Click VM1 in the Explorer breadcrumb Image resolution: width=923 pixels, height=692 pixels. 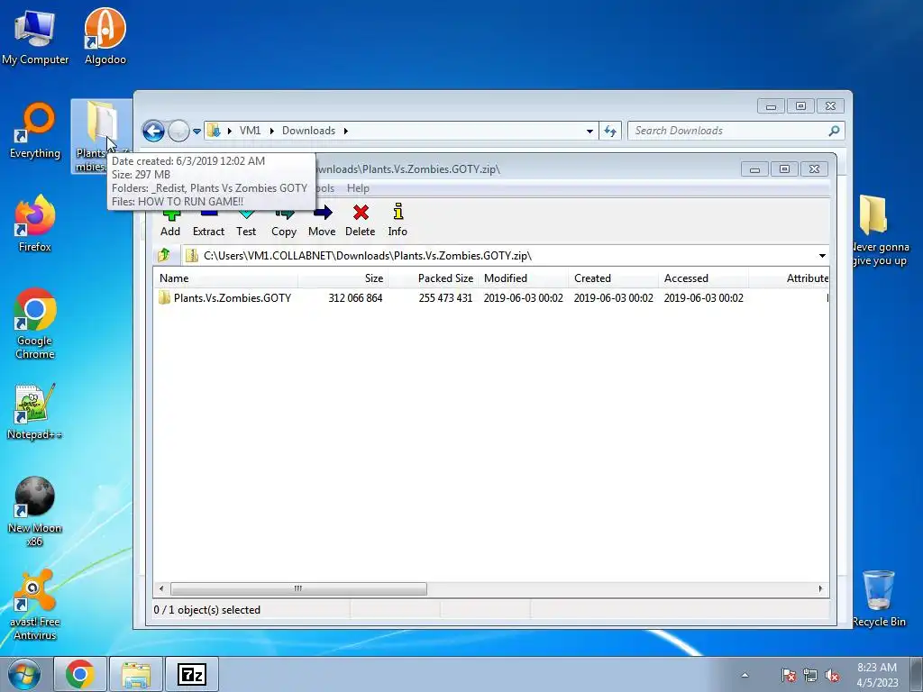click(x=251, y=131)
